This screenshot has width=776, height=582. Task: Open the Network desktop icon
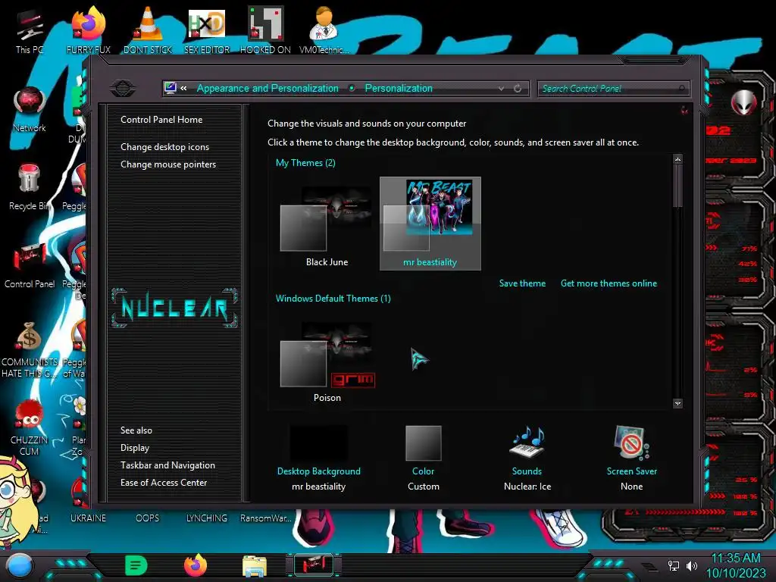coord(30,109)
